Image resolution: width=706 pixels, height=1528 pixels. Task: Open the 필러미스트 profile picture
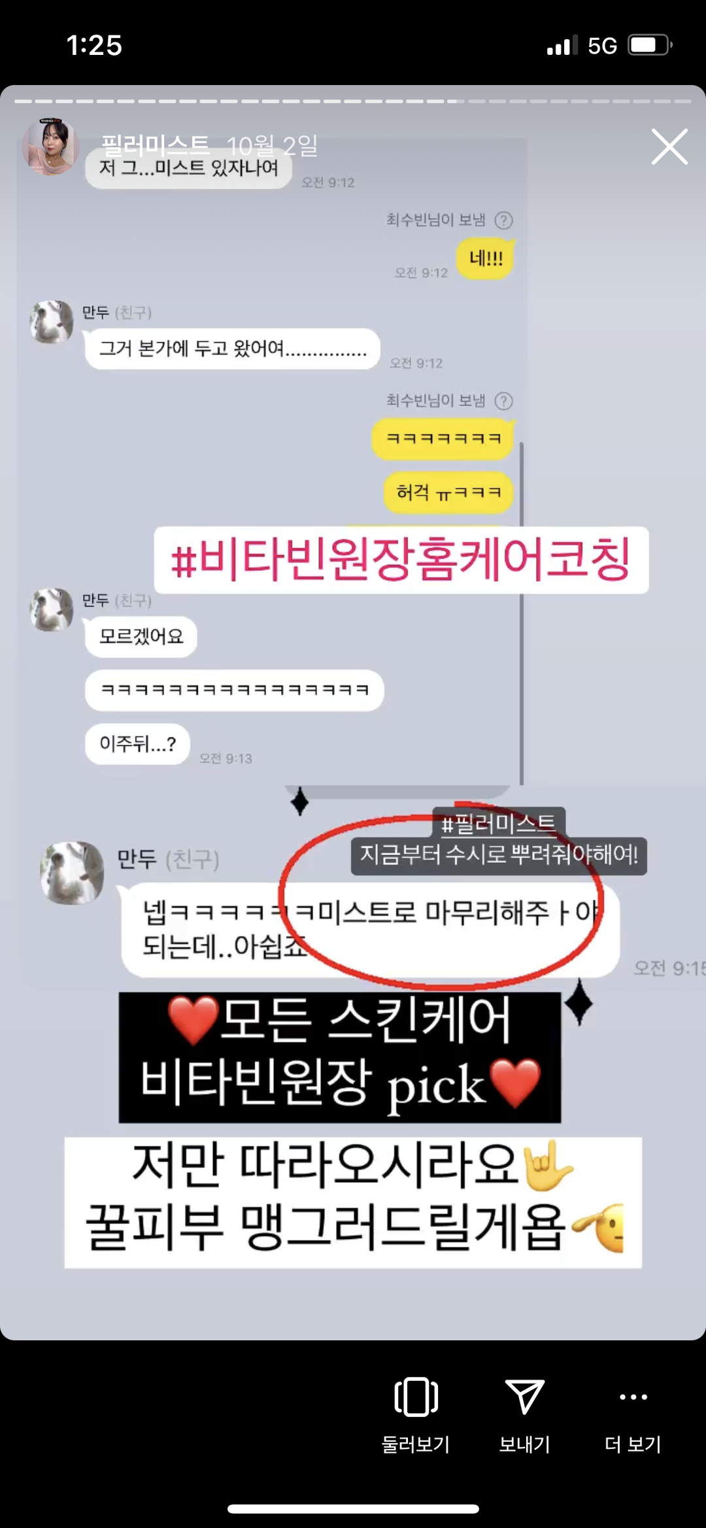(x=51, y=146)
